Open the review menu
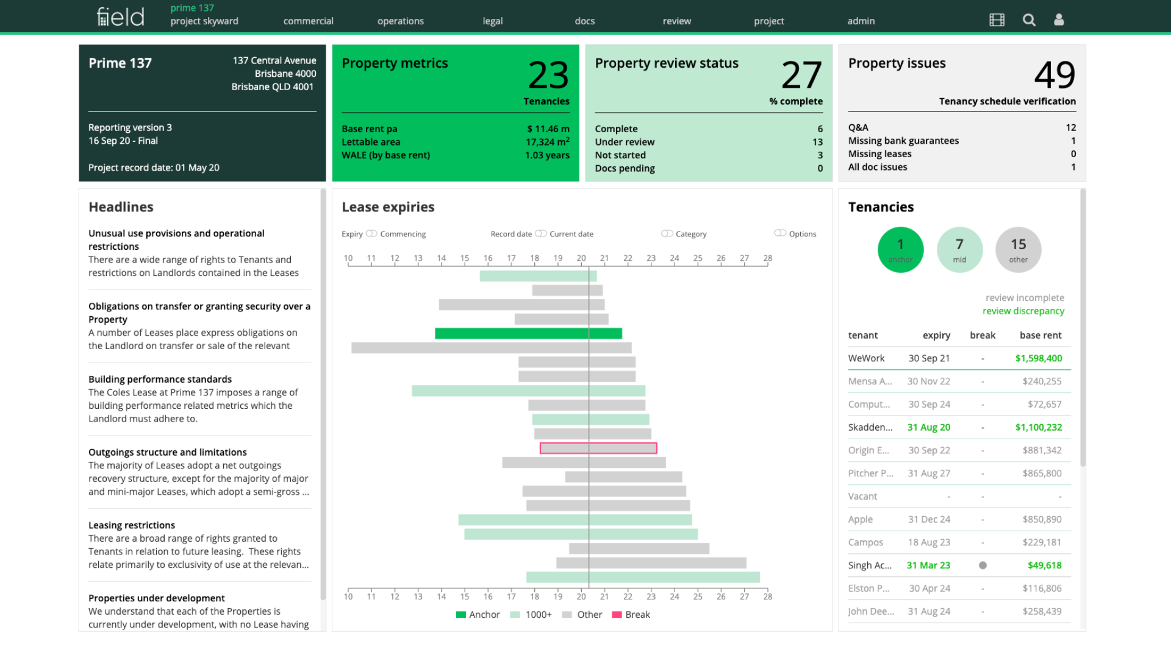Screen dimensions: 1171x658 pos(677,21)
